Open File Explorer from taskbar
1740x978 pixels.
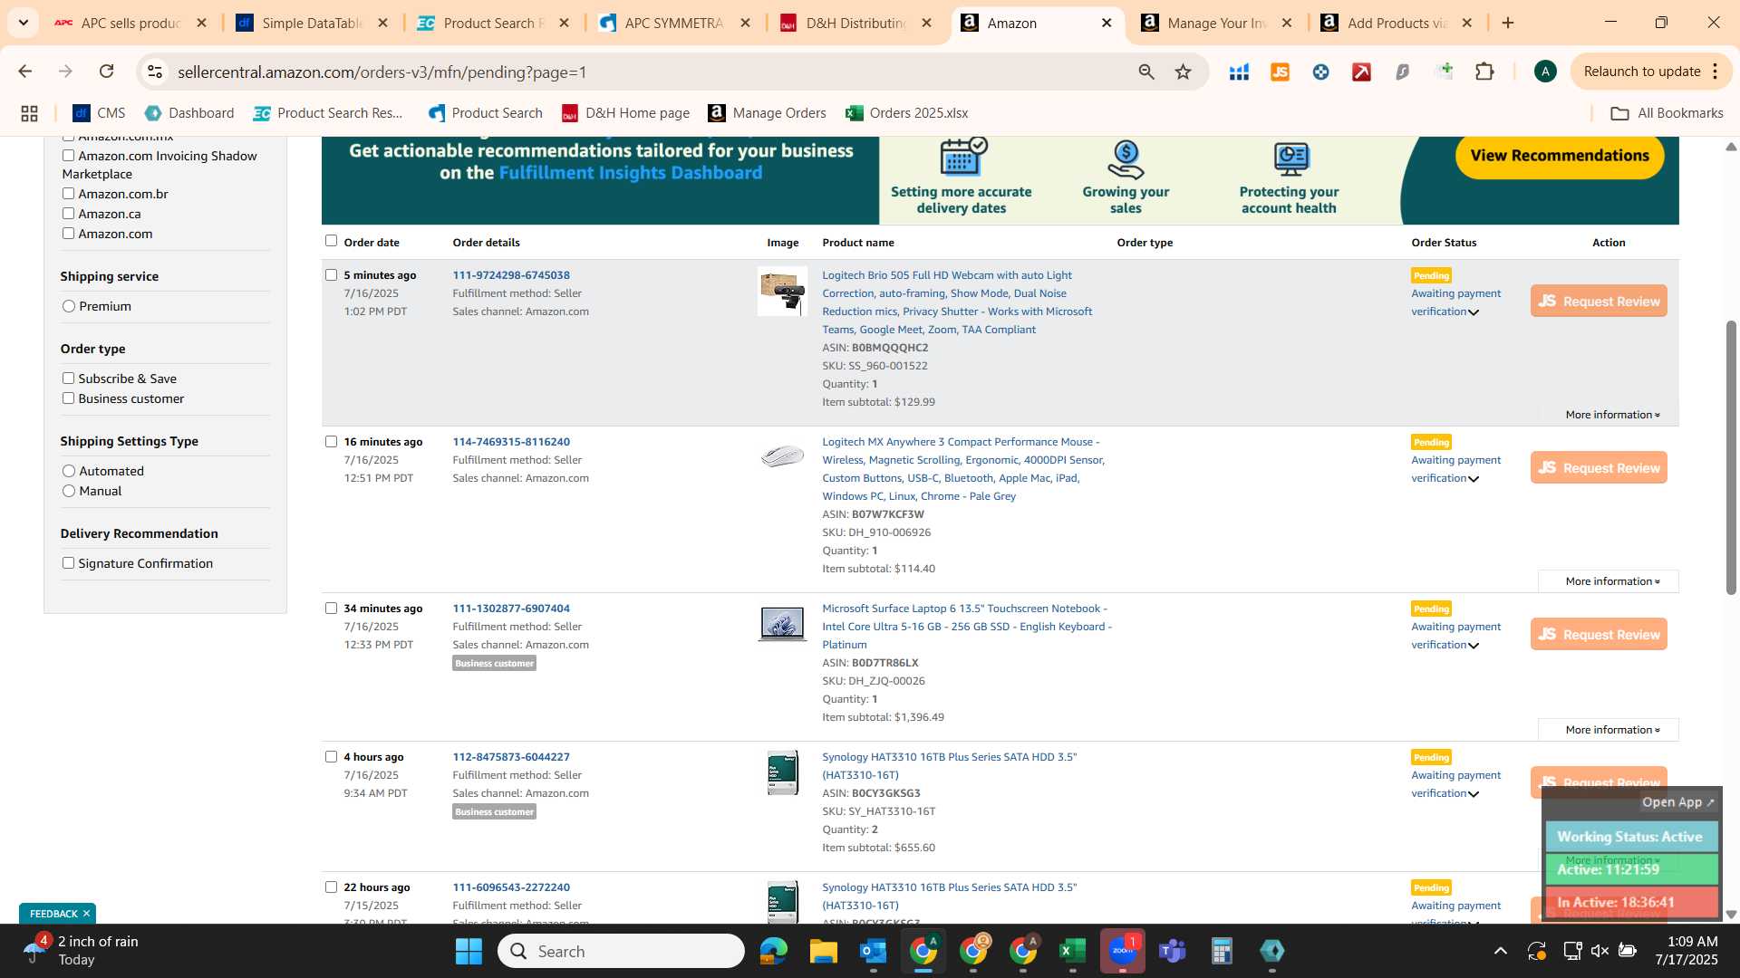(x=823, y=951)
